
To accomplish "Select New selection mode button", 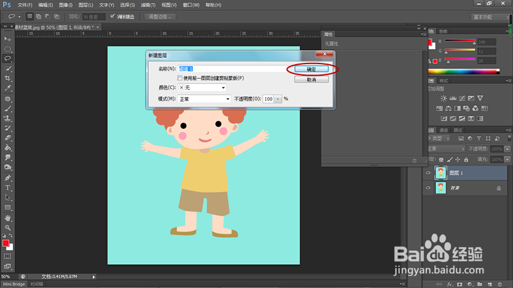I will click(29, 17).
